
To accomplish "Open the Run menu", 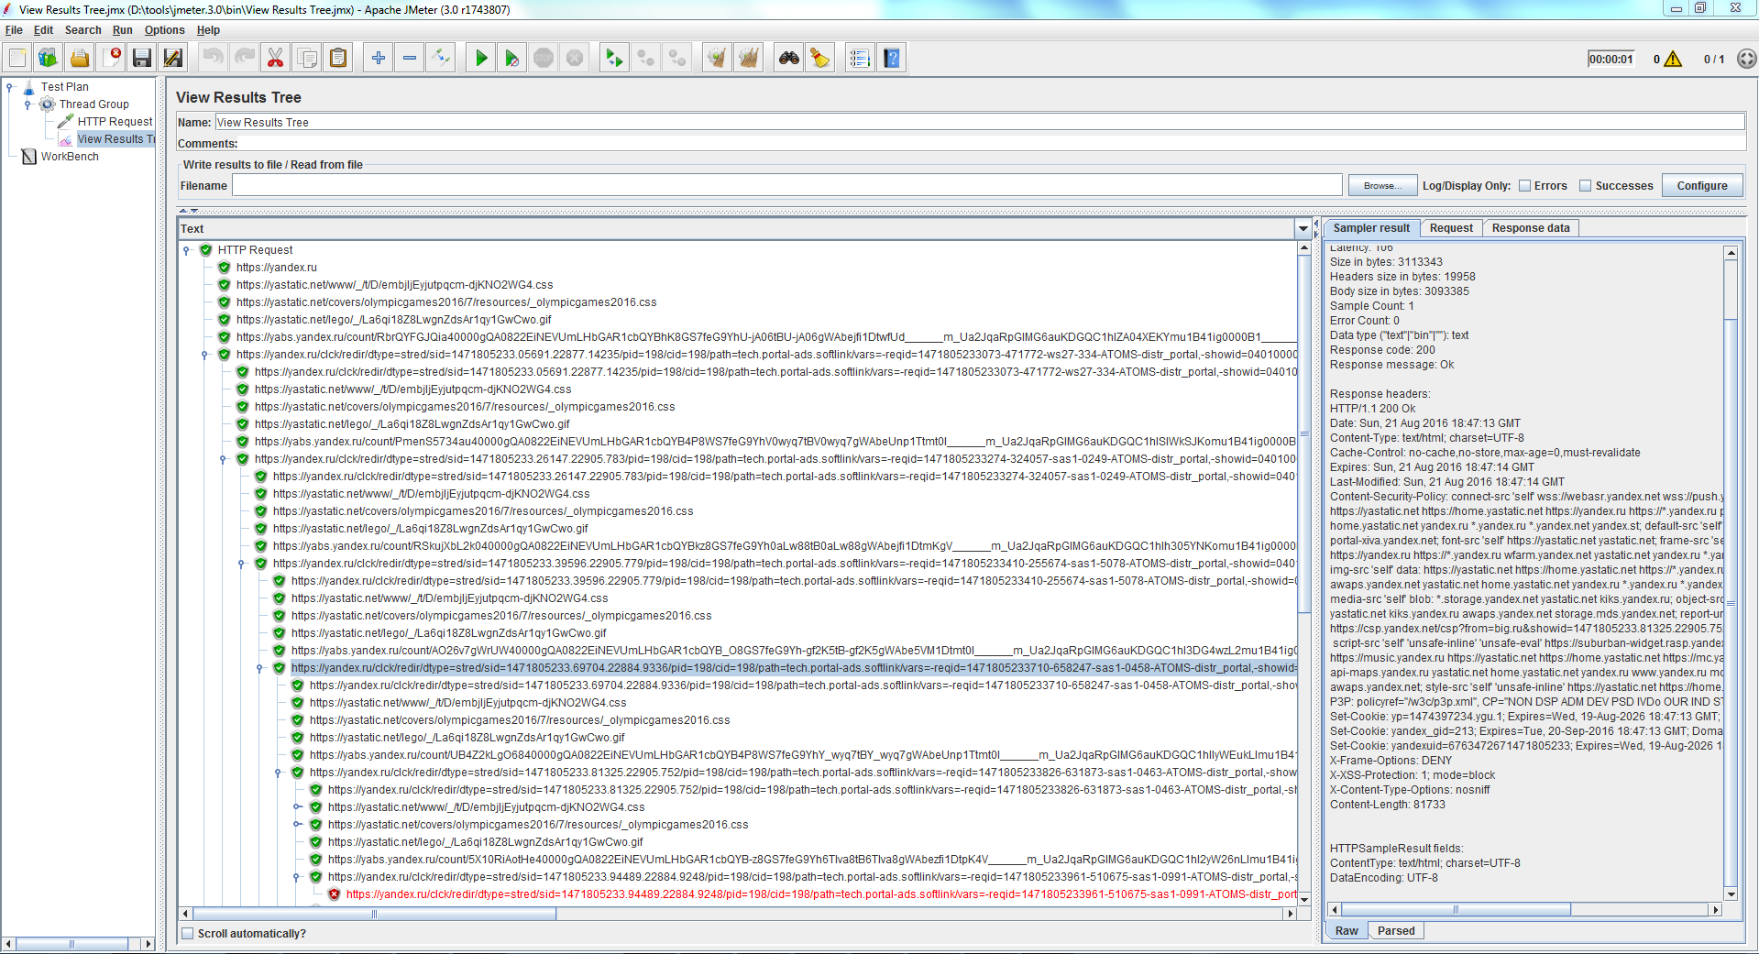I will (122, 30).
